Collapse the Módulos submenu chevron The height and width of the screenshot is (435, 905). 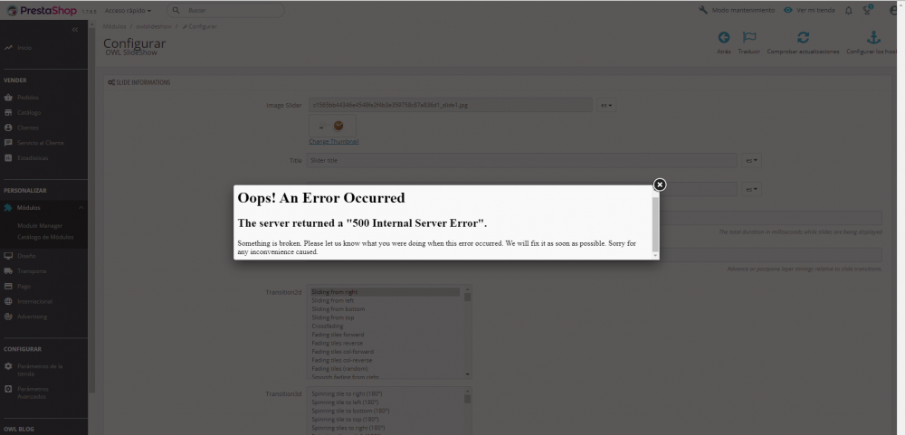pos(81,208)
